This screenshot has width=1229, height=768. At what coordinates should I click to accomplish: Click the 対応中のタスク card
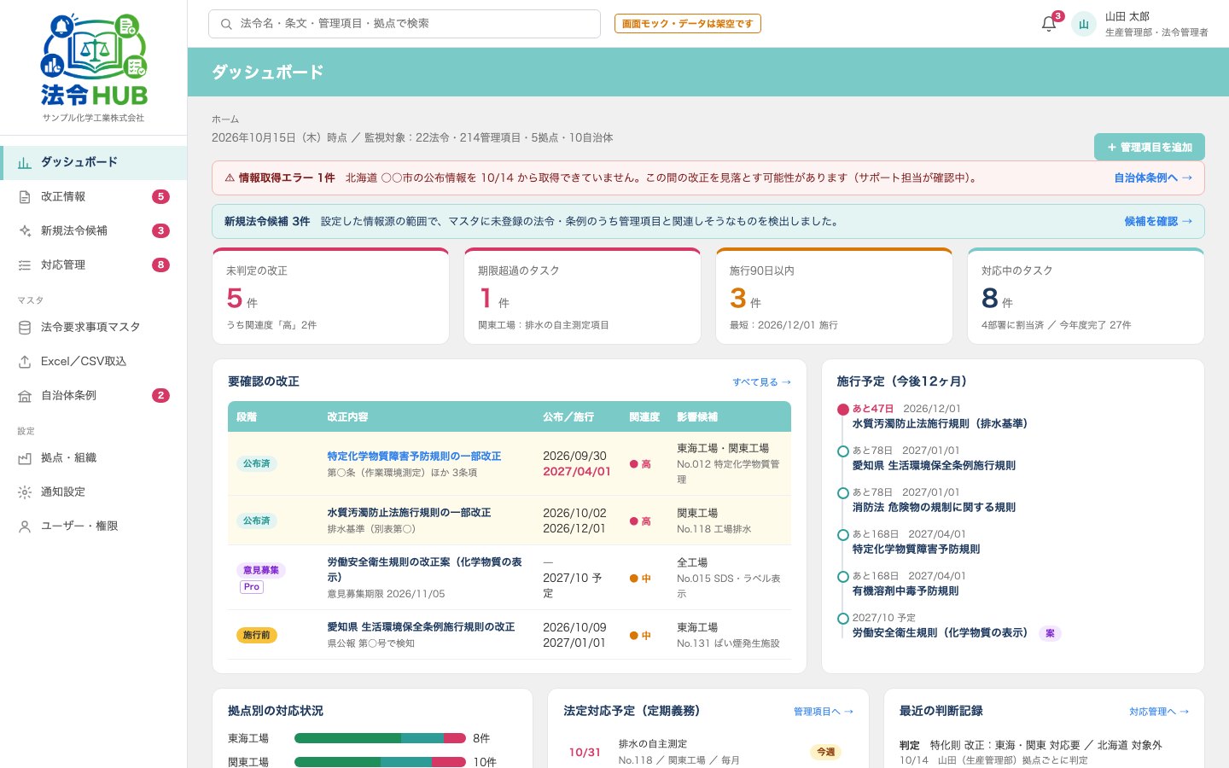pos(1086,296)
